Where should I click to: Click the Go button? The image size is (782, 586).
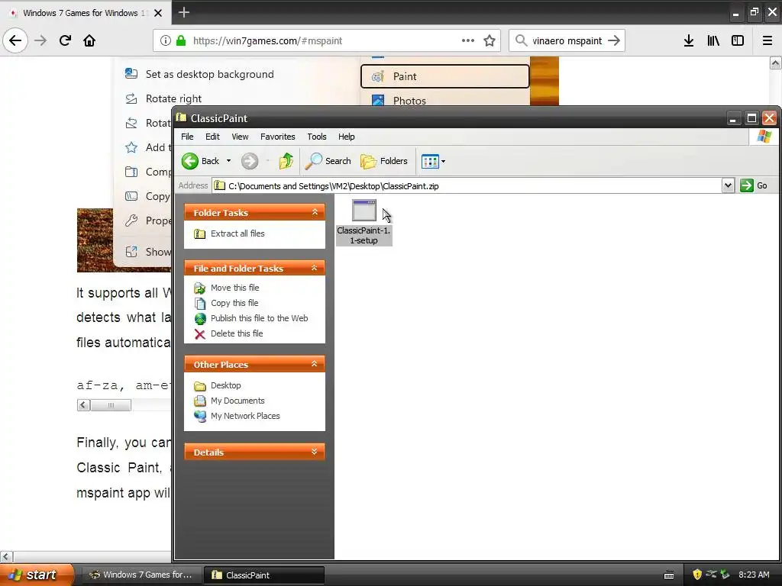[x=754, y=185]
